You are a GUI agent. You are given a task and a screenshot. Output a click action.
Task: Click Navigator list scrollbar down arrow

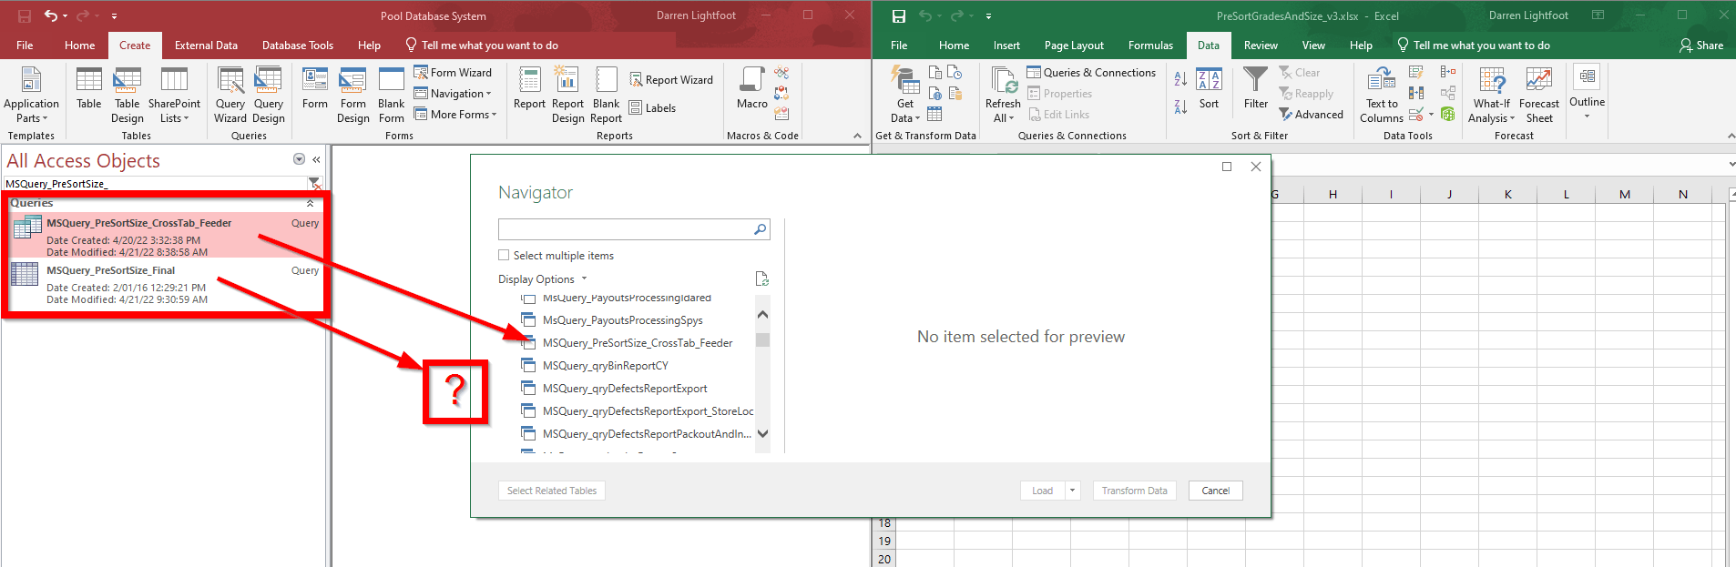[763, 433]
